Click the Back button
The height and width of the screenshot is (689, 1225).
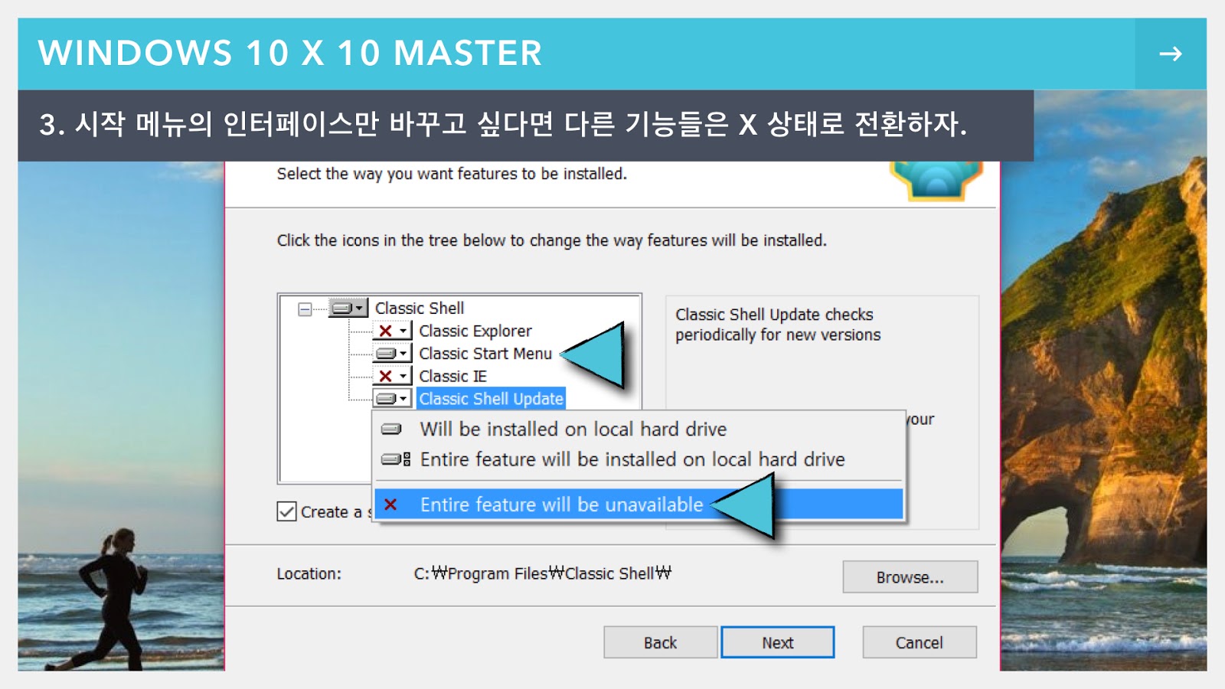coord(660,642)
